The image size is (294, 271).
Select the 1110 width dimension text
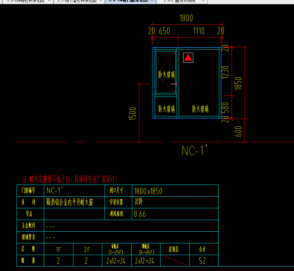(x=199, y=31)
